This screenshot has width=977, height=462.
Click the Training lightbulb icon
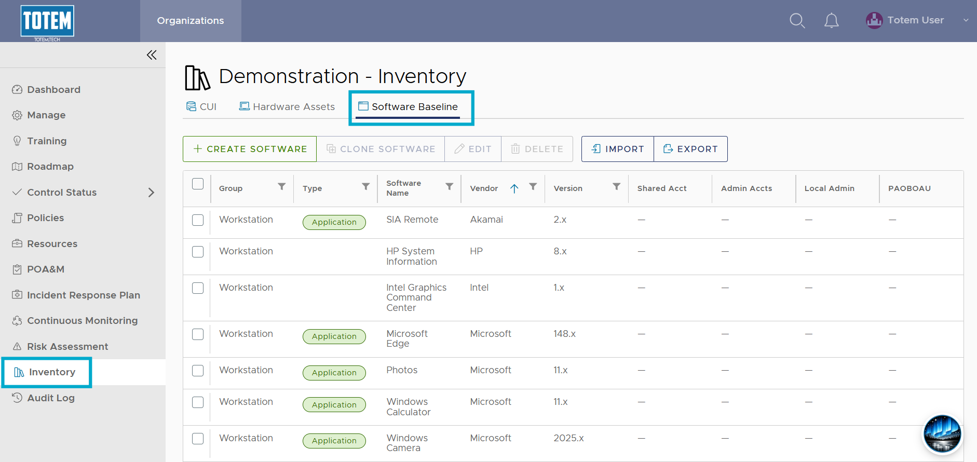[x=17, y=141]
